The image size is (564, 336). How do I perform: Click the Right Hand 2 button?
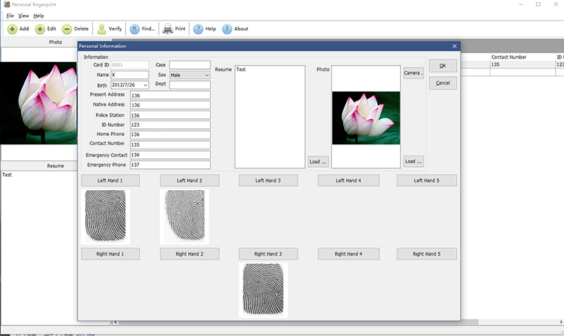pos(190,254)
